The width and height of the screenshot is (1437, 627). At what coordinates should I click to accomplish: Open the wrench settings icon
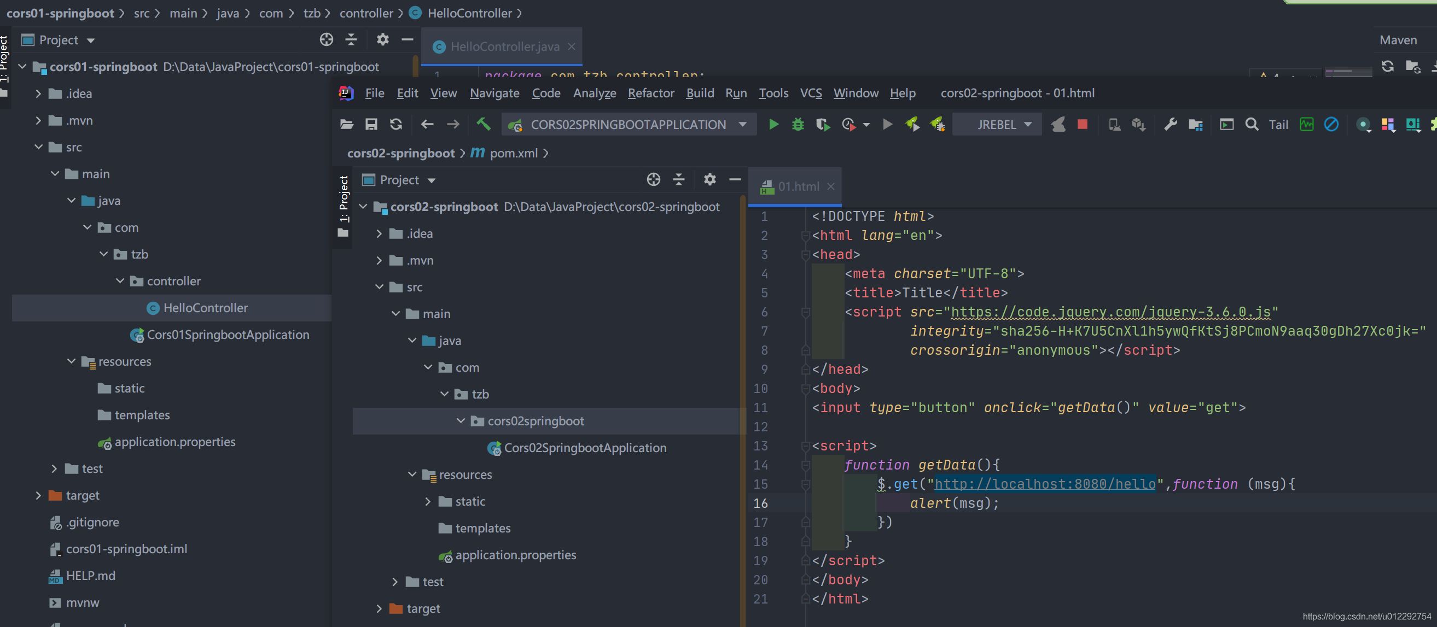coord(1171,124)
